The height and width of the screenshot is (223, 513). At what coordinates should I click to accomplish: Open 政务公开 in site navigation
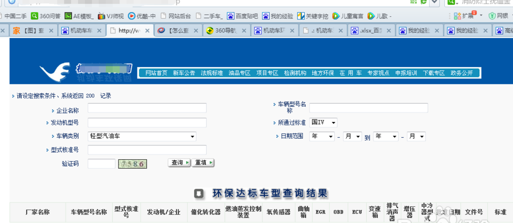462,73
